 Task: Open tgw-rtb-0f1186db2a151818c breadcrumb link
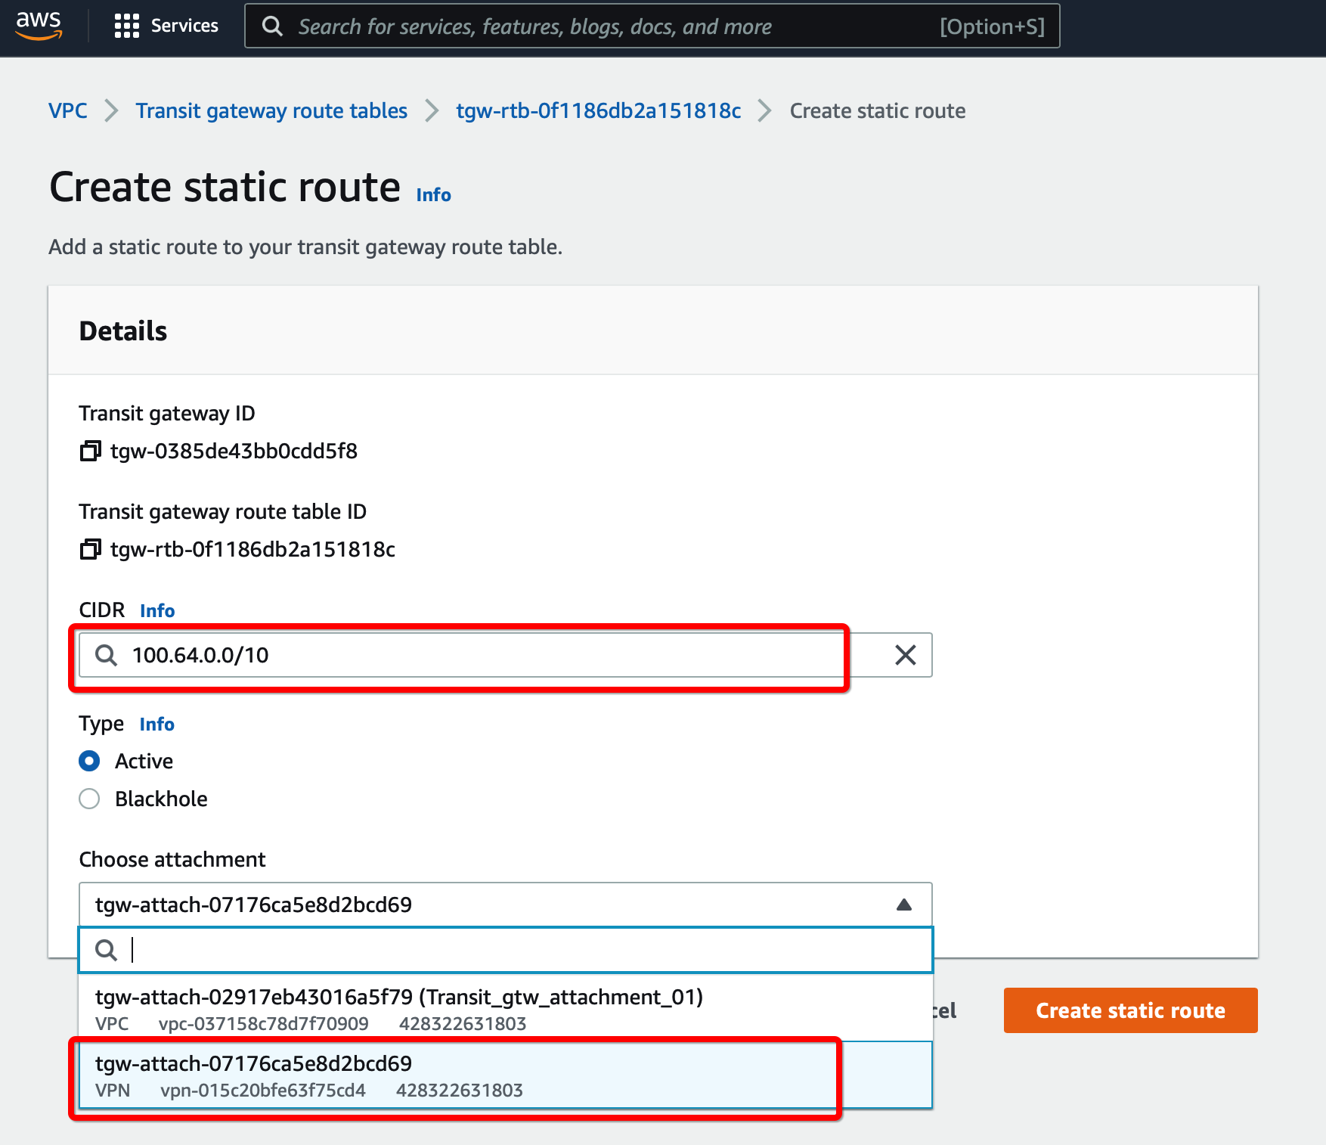click(x=599, y=110)
